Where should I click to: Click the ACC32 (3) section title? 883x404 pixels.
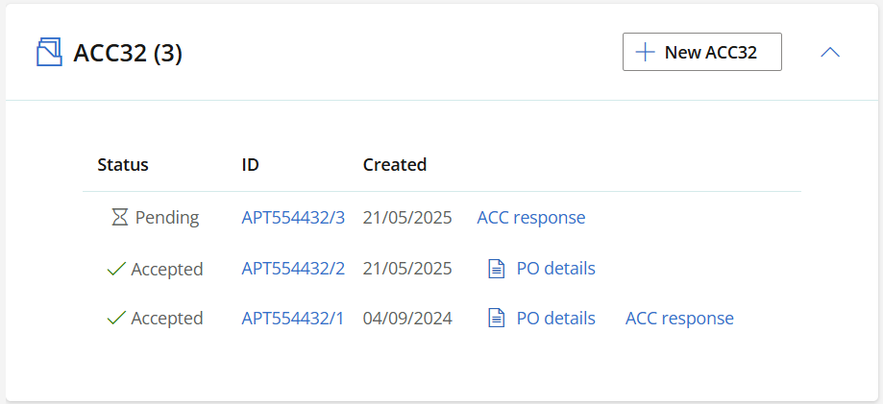coord(128,54)
